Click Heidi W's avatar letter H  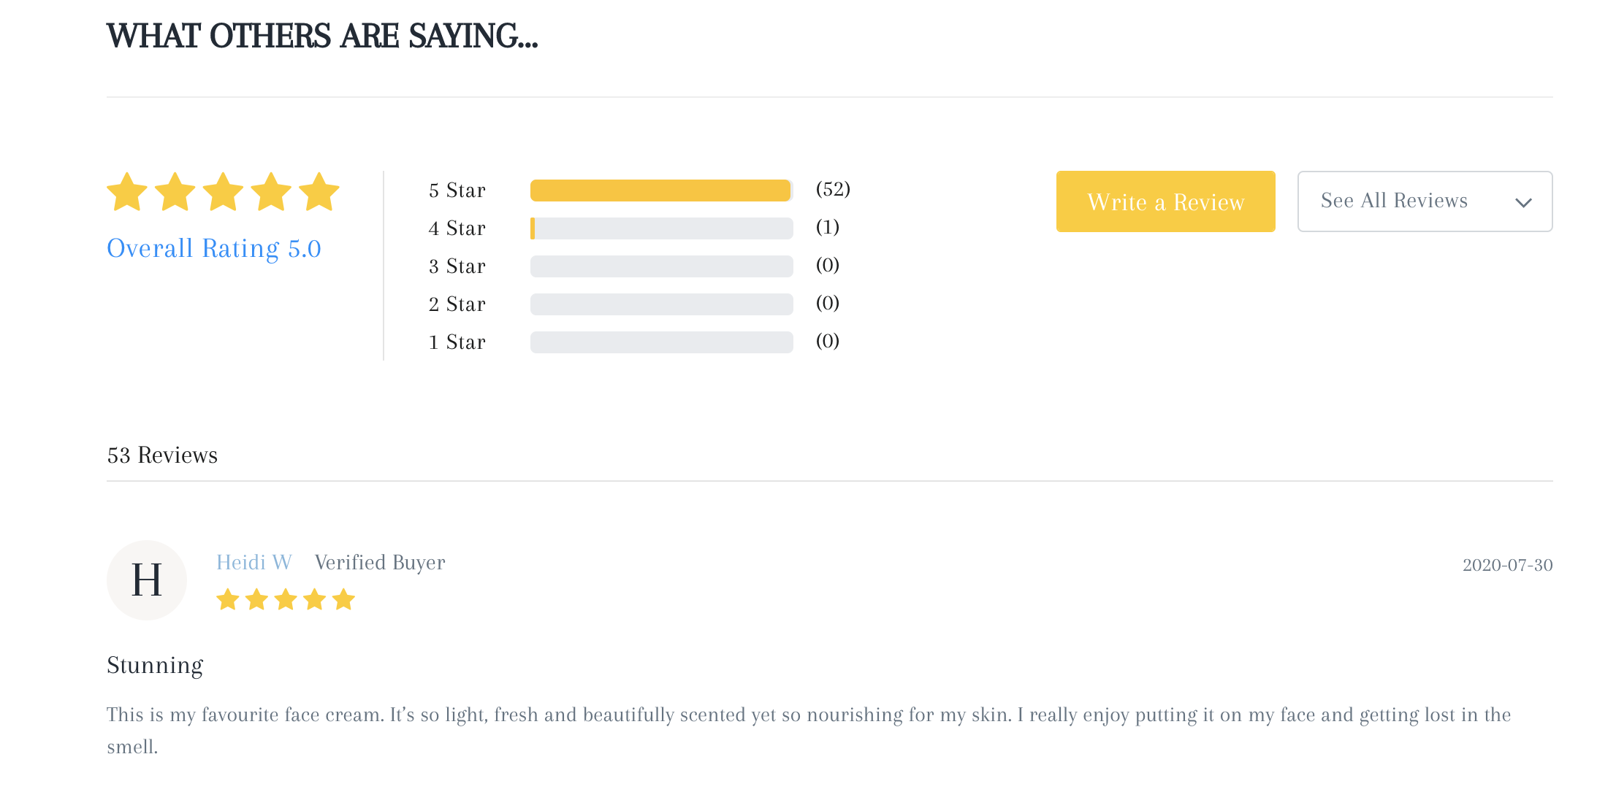pos(147,580)
